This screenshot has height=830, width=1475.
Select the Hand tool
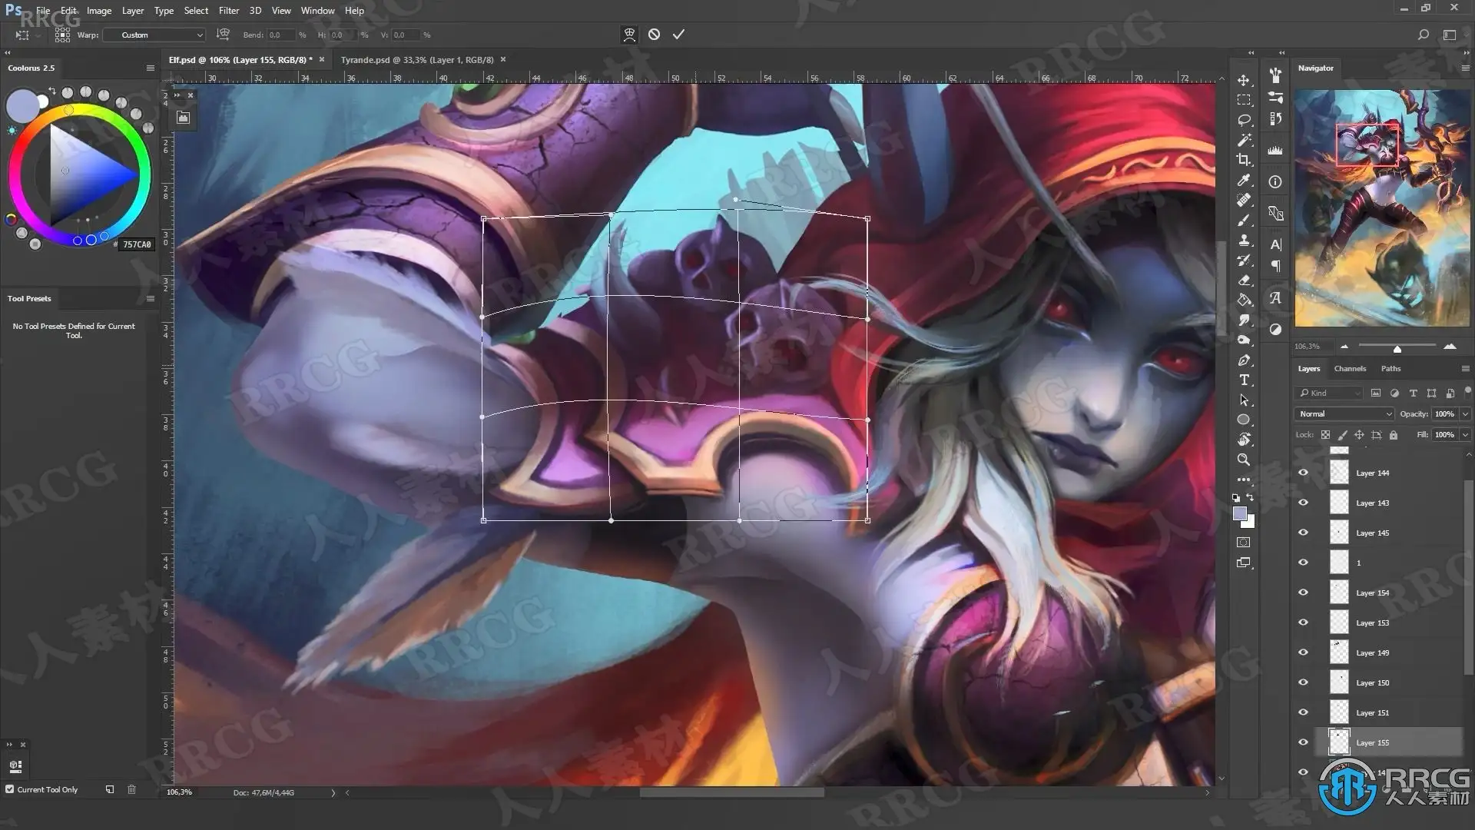click(x=1244, y=440)
